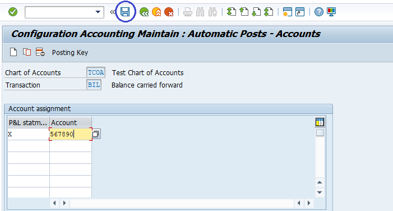393x211 pixels.
Task: Click the Copy entries icon
Action: coord(27,52)
